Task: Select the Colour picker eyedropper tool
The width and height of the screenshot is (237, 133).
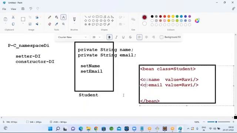Action: (57, 24)
